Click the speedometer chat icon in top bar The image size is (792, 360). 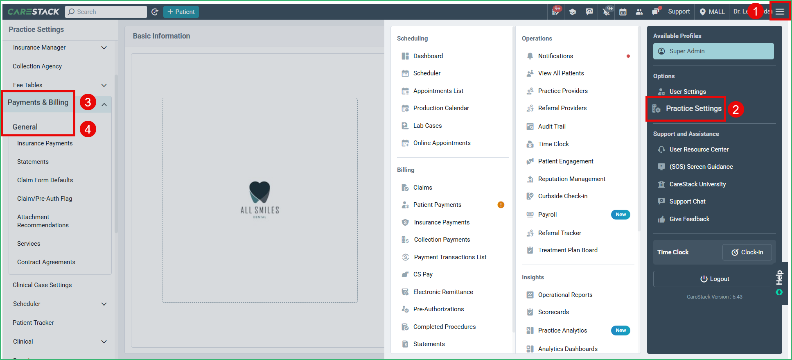[589, 12]
